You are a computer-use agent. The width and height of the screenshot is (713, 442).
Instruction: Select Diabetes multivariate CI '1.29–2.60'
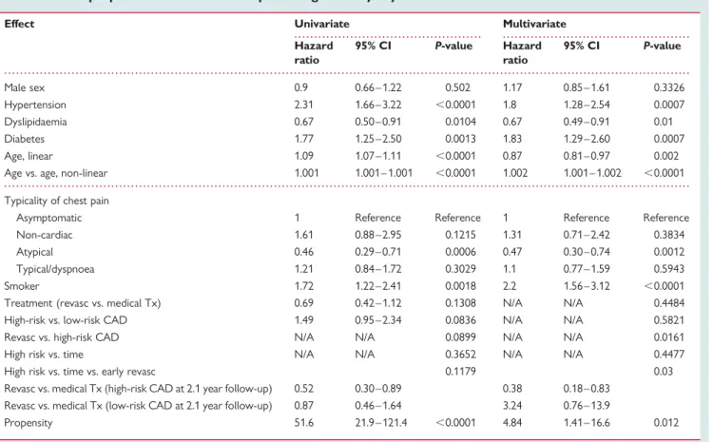tap(587, 139)
